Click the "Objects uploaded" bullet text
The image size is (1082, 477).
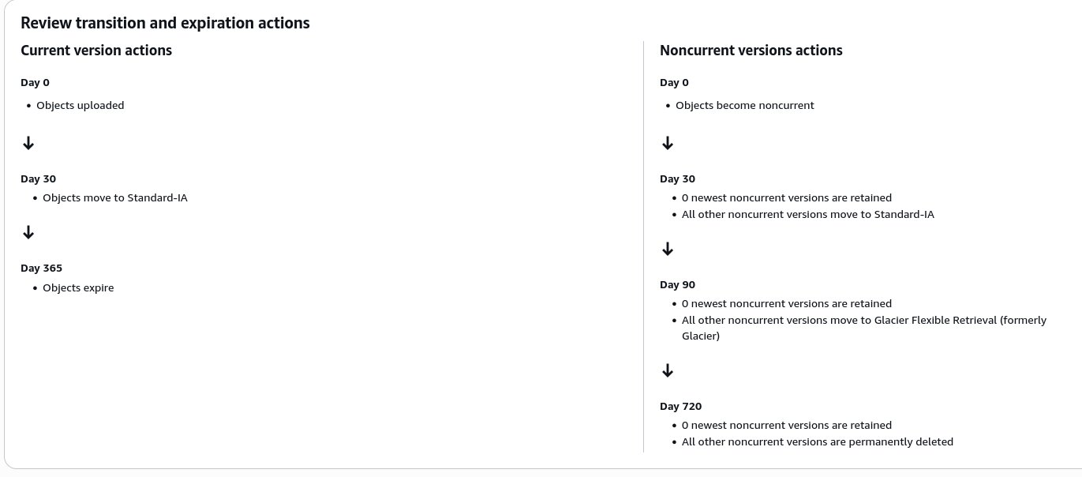(x=80, y=106)
